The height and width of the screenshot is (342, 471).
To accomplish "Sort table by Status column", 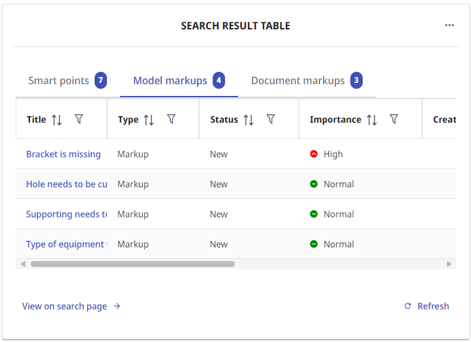I will [249, 120].
